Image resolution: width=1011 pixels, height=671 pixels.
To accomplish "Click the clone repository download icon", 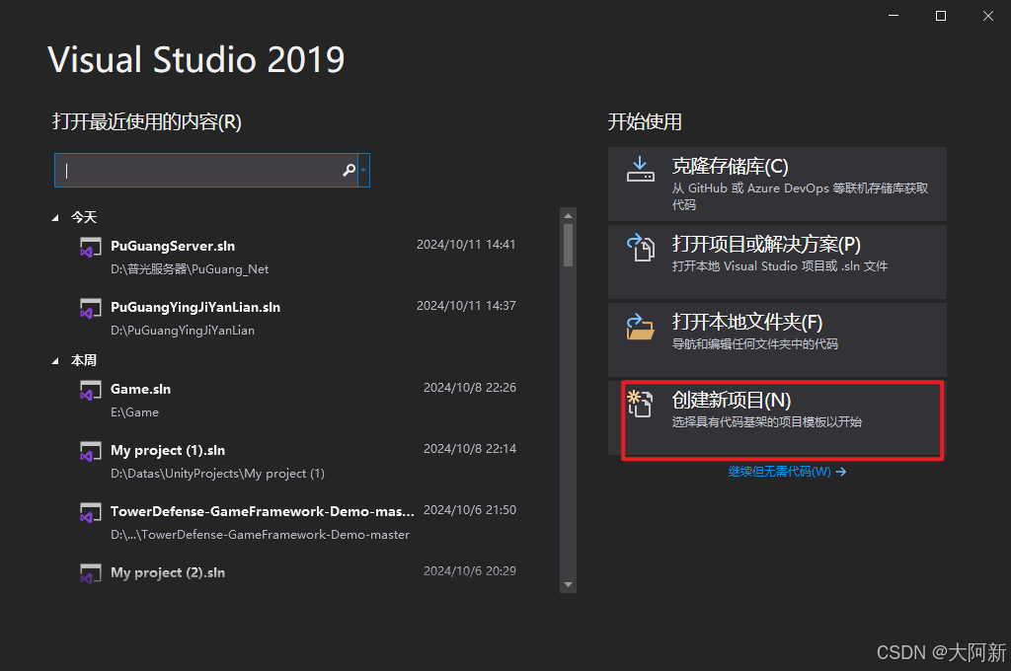I will 640,169.
